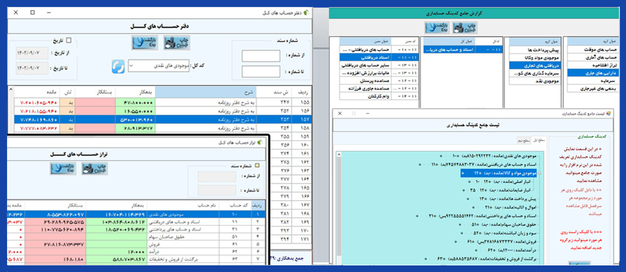This screenshot has height=272, width=626.
Task: Tick the document number checkbox in the trial balance window
Action: [x=257, y=165]
